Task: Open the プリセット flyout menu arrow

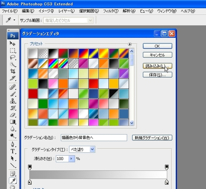Action: (x=130, y=44)
